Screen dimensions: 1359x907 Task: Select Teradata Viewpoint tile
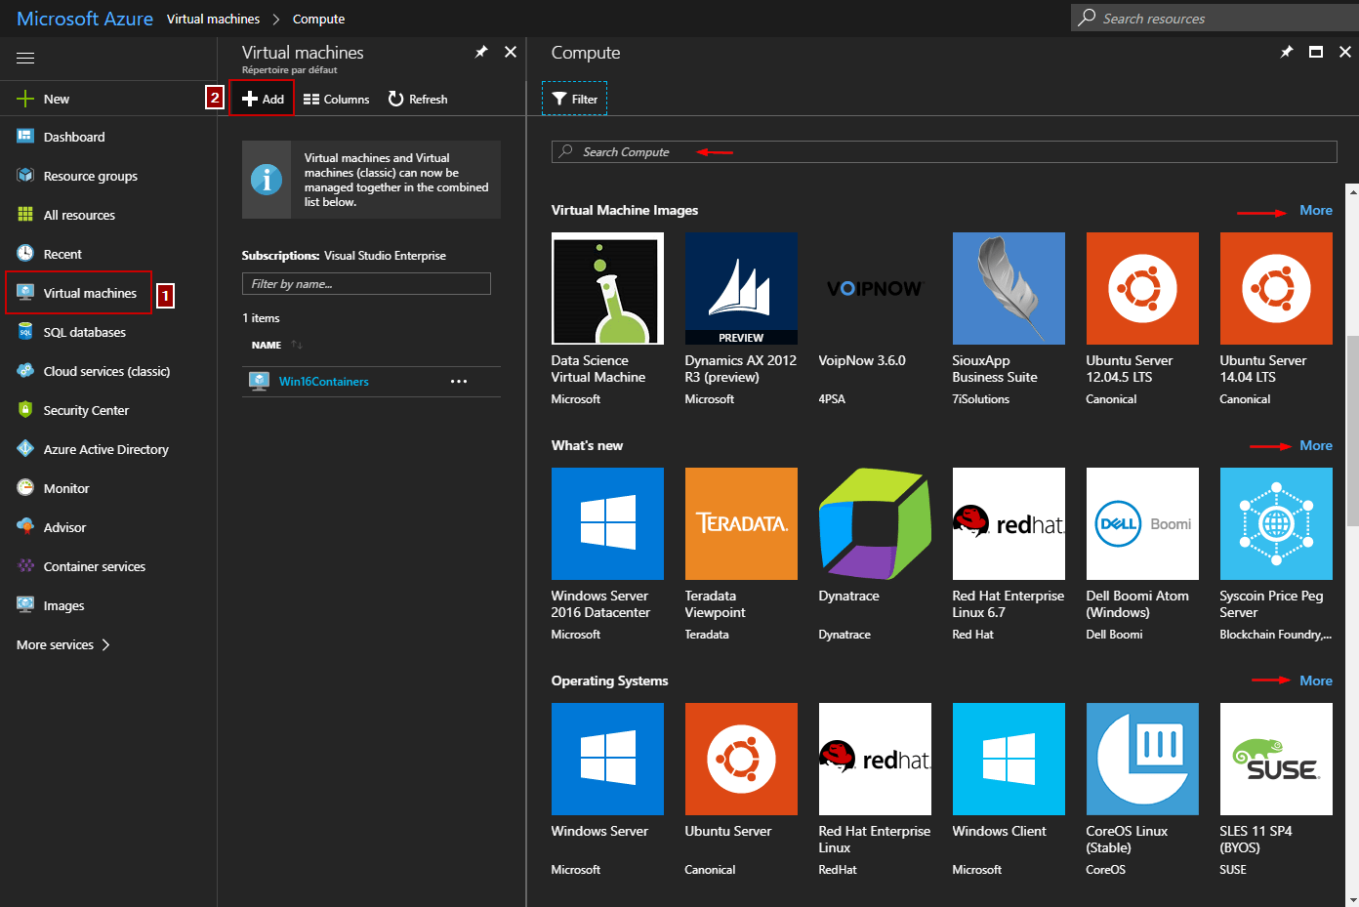point(741,555)
